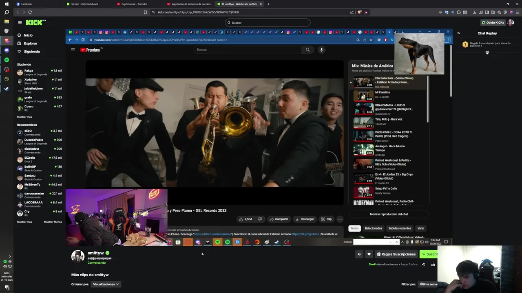
Task: Click the Obtén KICKs button
Action: click(493, 23)
